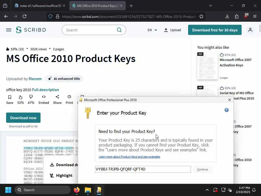The image size is (261, 196).
Task: Choose Download document in the context menu
Action: pos(64,165)
